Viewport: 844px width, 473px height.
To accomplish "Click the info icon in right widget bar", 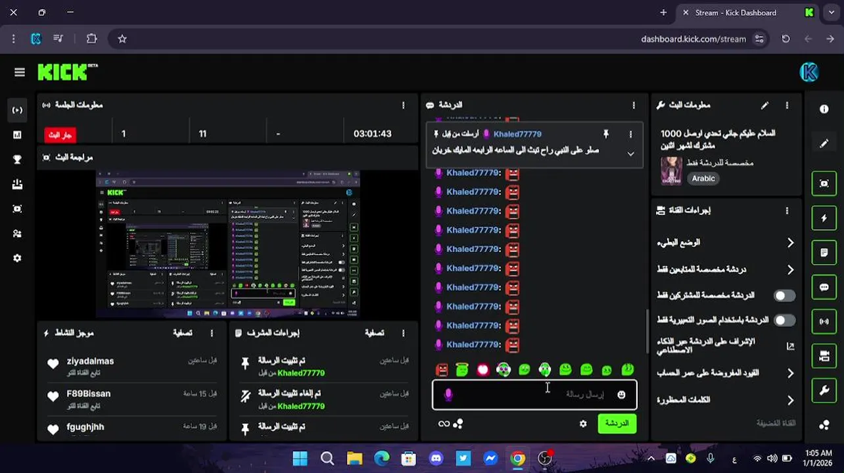I will pyautogui.click(x=824, y=109).
